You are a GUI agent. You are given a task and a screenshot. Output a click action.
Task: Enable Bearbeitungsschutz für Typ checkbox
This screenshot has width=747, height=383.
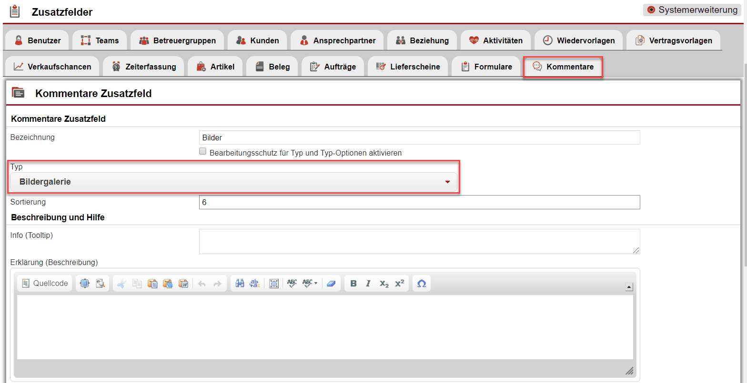(x=203, y=152)
